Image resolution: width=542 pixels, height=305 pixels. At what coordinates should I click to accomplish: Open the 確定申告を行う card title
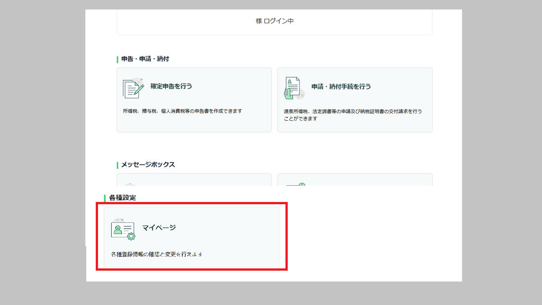171,86
